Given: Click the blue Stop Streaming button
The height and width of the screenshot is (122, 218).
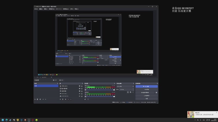Looking at the screenshot, I should (147, 86).
